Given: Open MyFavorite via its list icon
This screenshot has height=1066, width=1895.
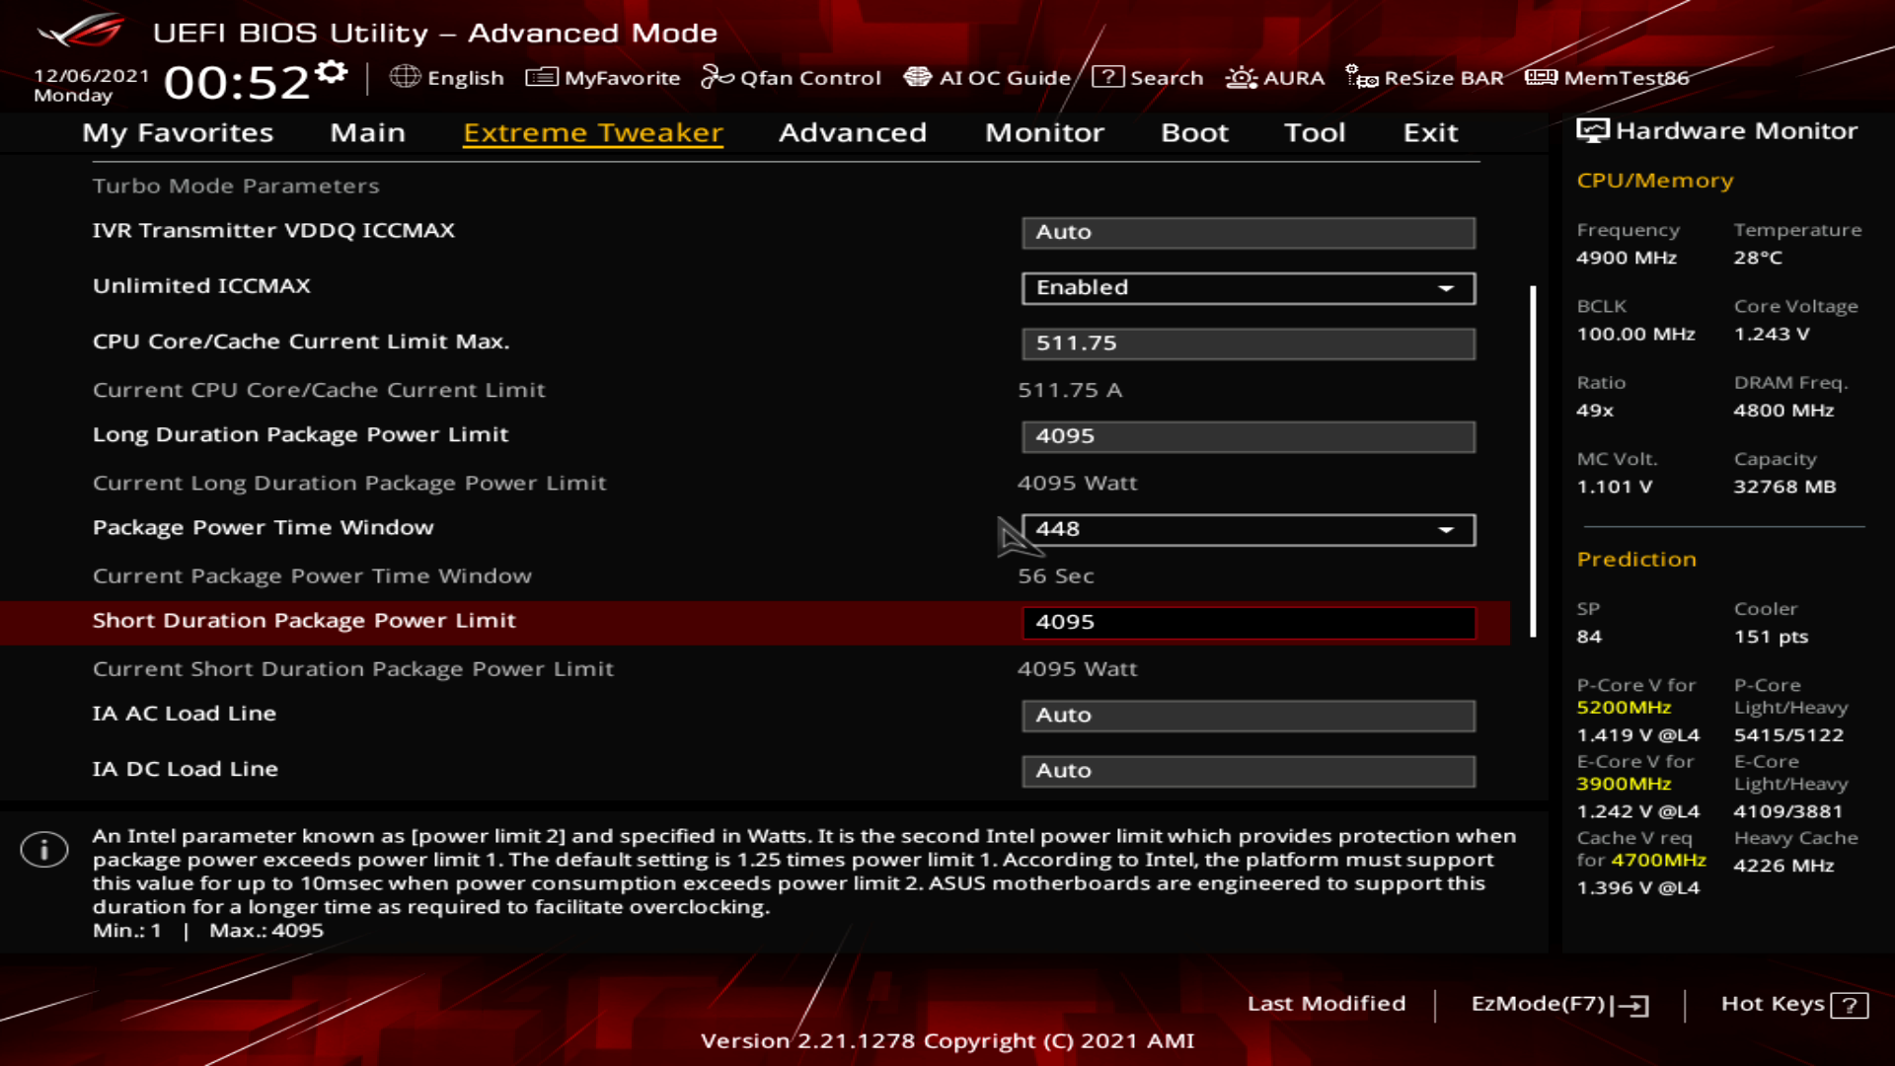Looking at the screenshot, I should click(x=542, y=77).
